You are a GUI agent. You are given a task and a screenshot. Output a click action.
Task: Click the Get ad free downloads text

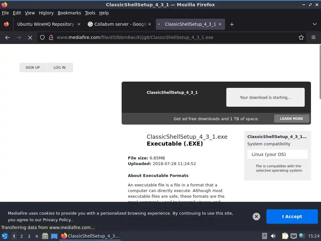[x=216, y=119]
